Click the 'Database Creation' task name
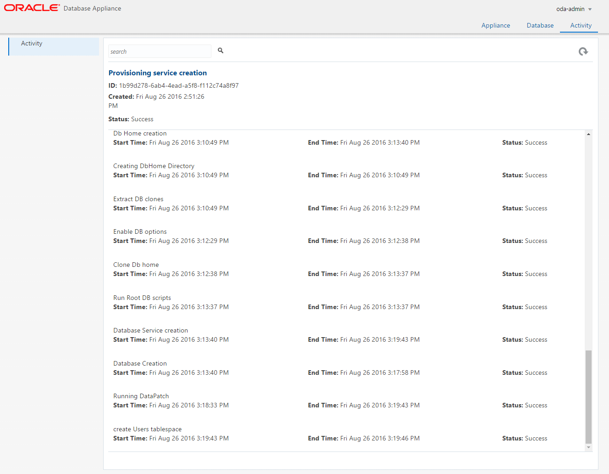Screen dimensions: 609x474 click(x=140, y=363)
